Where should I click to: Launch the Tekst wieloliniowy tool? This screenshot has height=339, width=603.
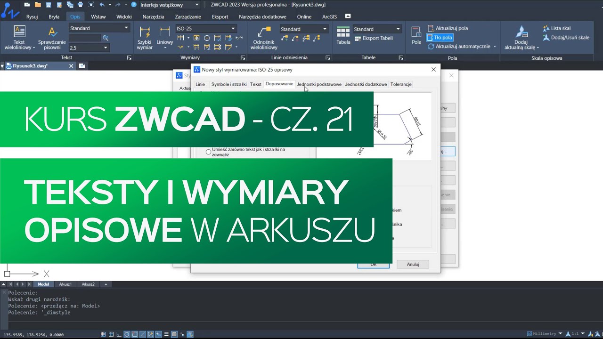pos(19,38)
